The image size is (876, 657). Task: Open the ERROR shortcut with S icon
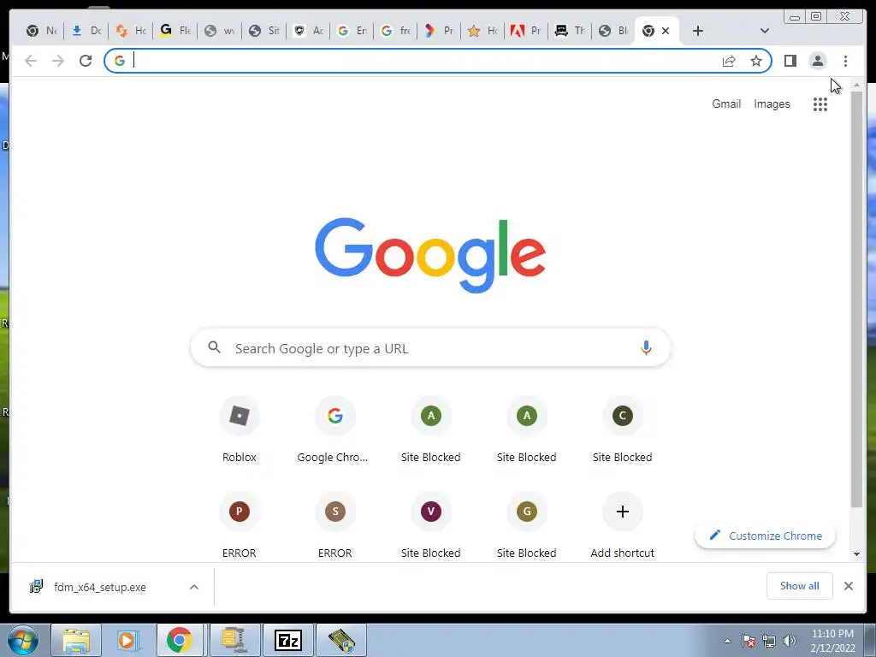(334, 525)
